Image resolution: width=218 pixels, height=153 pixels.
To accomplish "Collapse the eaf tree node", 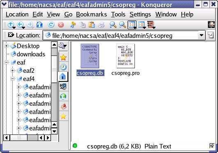I will (x=7, y=63).
